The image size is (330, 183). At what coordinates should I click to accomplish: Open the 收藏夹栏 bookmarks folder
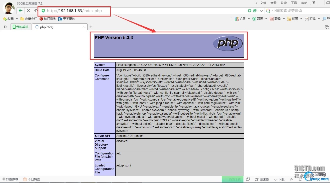29,19
